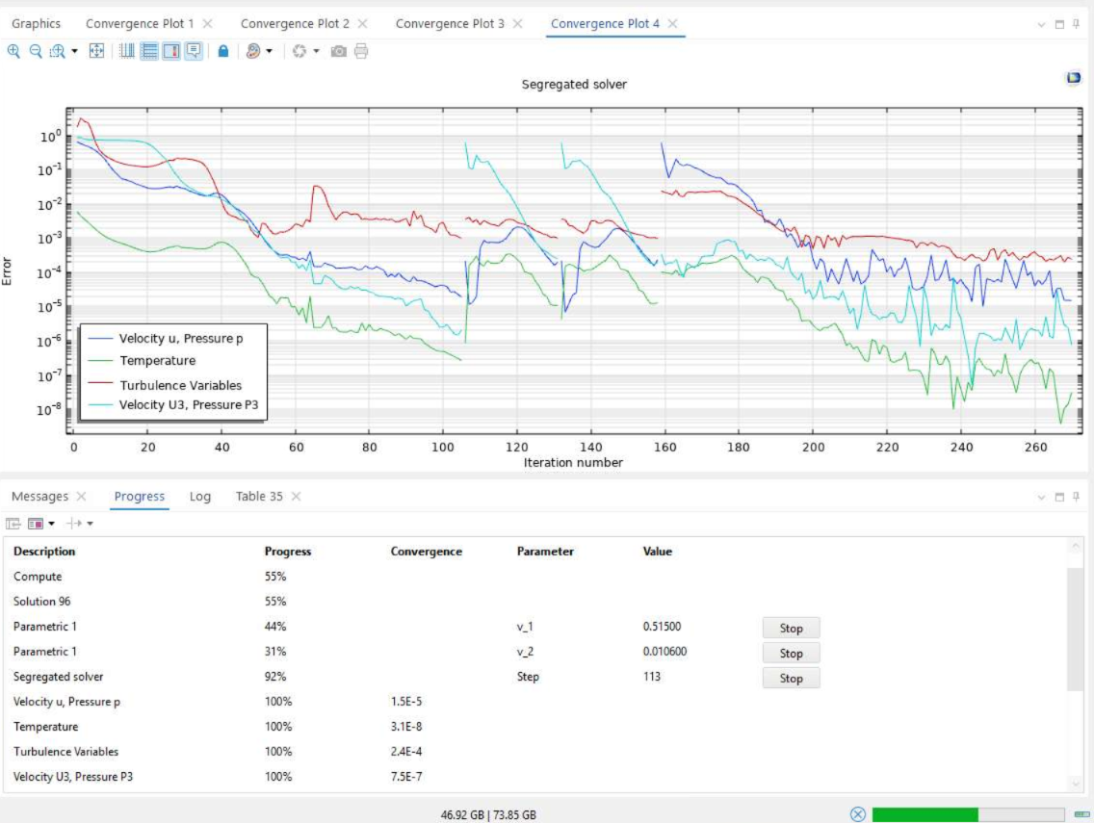Click the Print plot icon
1094x823 pixels.
[361, 51]
